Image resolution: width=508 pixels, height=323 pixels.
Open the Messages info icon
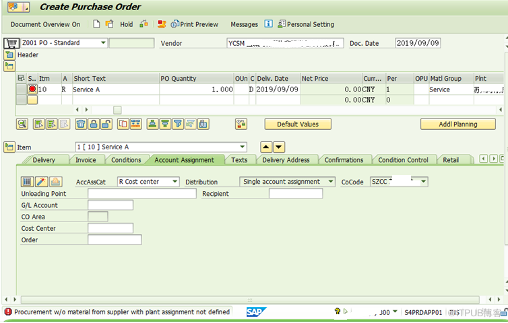coord(268,24)
